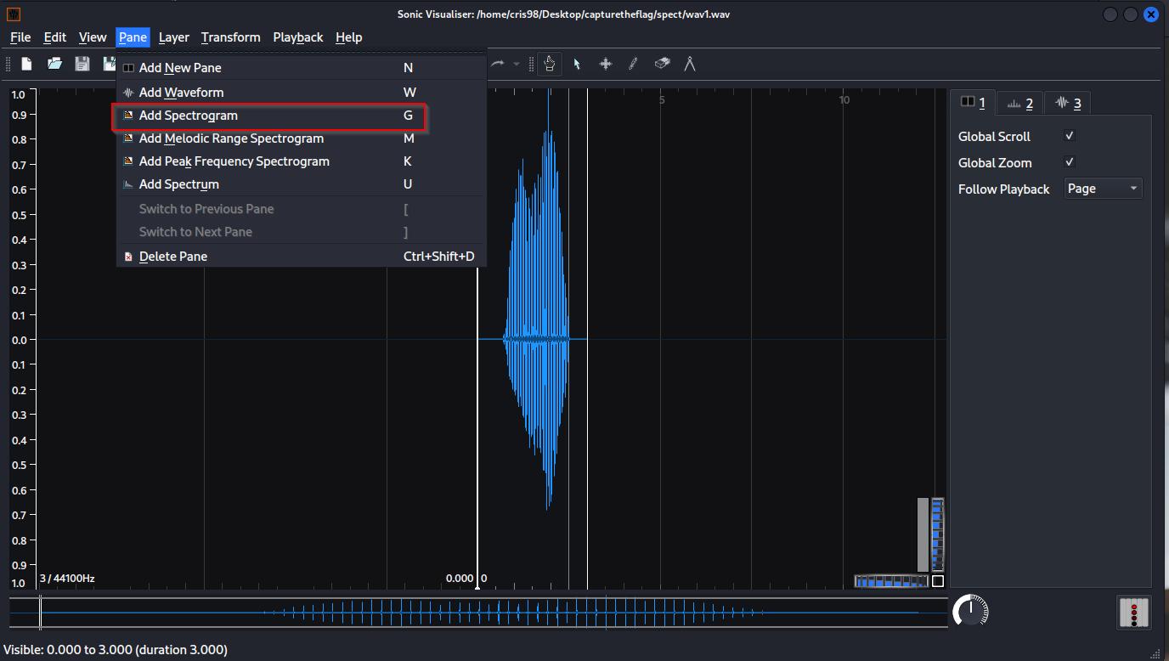
Task: Open the File menu
Action: tap(20, 37)
